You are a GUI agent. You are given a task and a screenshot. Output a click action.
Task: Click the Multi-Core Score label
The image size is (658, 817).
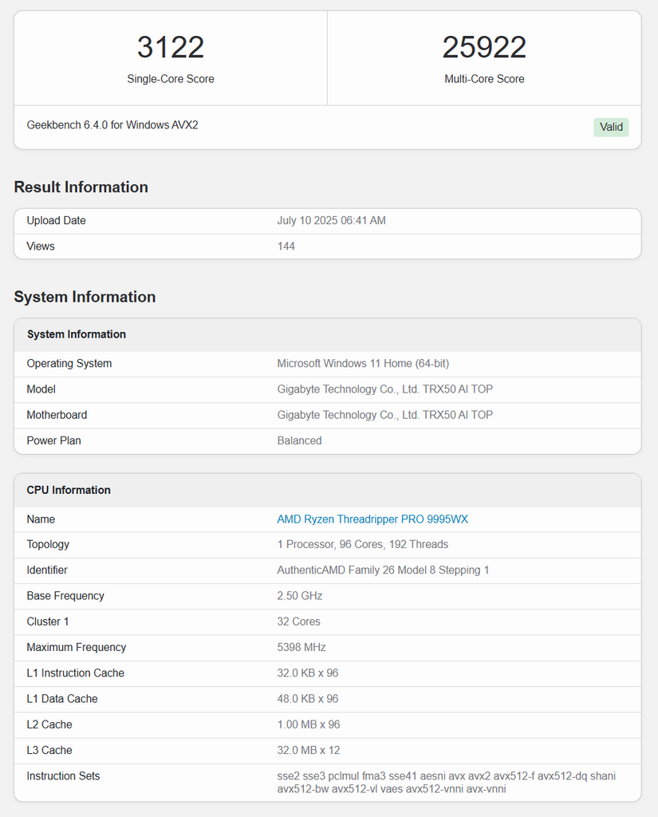pos(484,79)
